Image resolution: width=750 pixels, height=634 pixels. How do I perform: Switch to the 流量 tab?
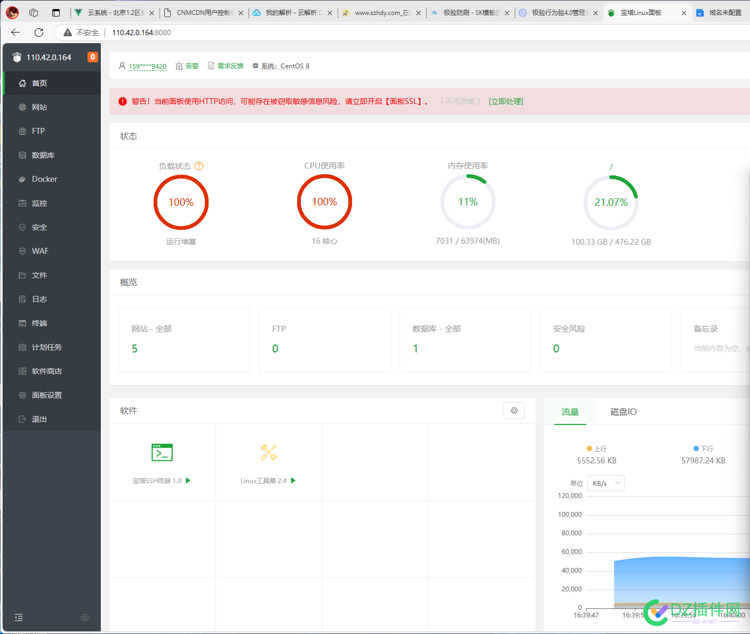tap(570, 412)
